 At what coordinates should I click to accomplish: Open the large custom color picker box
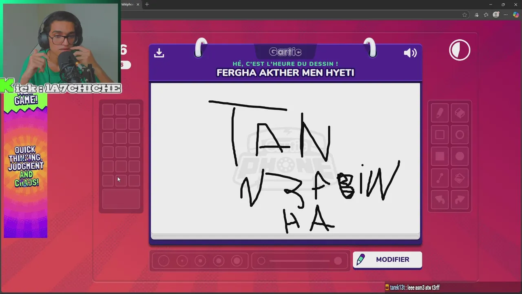121,199
